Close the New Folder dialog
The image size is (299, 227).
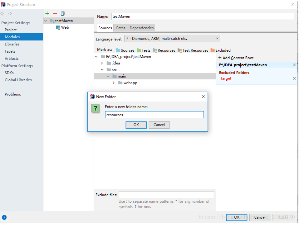pos(203,97)
